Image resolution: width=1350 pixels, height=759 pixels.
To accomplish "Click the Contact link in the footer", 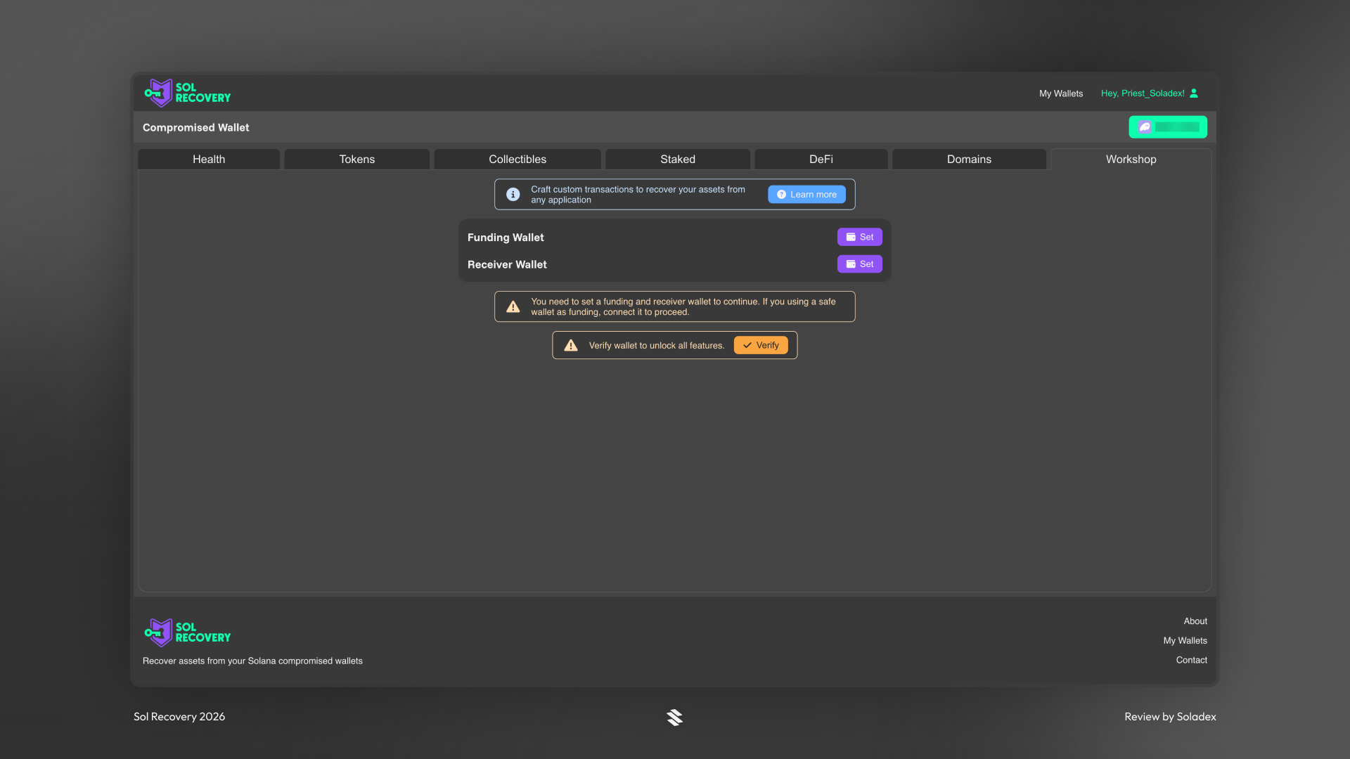I will click(x=1191, y=660).
